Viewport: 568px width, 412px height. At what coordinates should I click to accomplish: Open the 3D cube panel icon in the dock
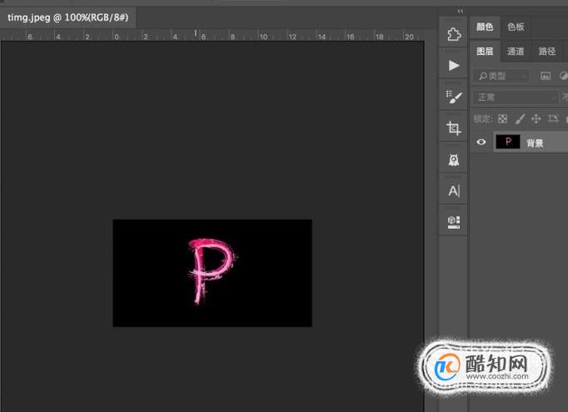point(454,222)
